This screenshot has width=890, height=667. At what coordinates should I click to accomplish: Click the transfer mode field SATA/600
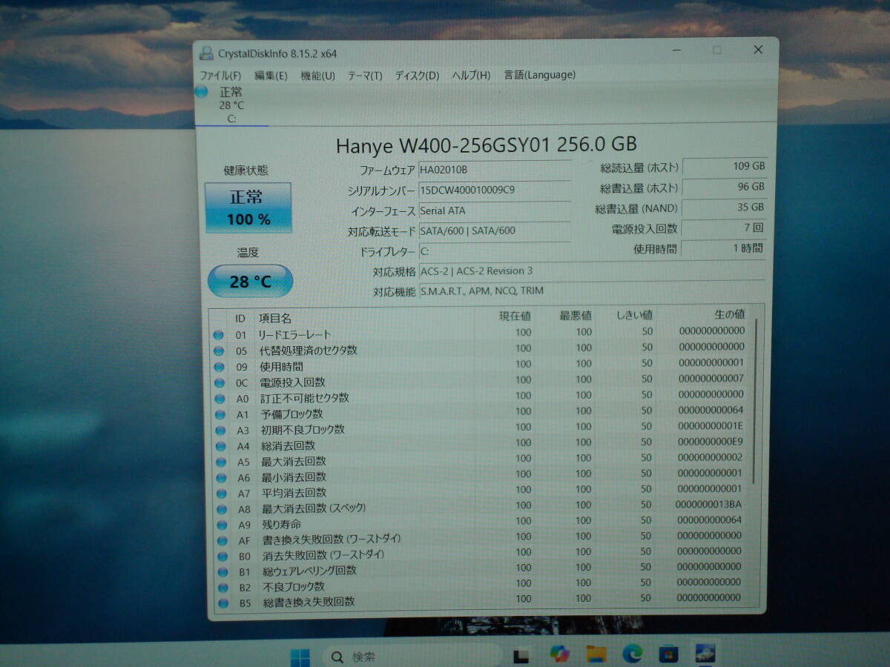[x=495, y=230]
